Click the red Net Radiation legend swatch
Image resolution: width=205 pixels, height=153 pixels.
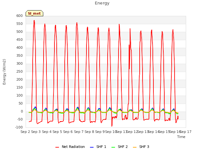[x=57, y=147]
